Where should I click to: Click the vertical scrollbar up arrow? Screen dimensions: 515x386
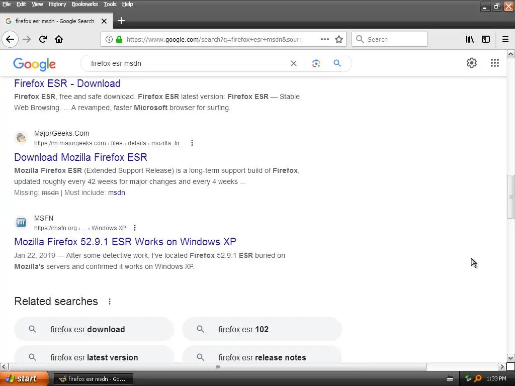coord(511,54)
